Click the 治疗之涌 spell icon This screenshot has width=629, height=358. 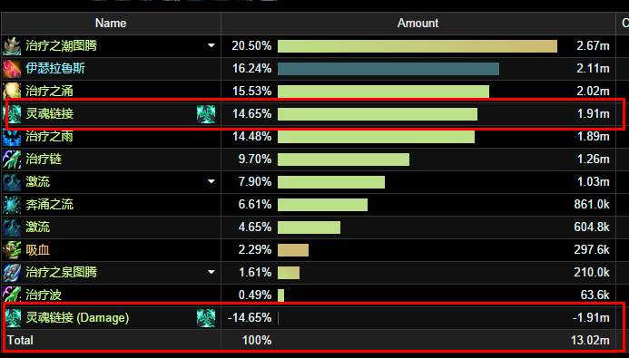pos(12,91)
